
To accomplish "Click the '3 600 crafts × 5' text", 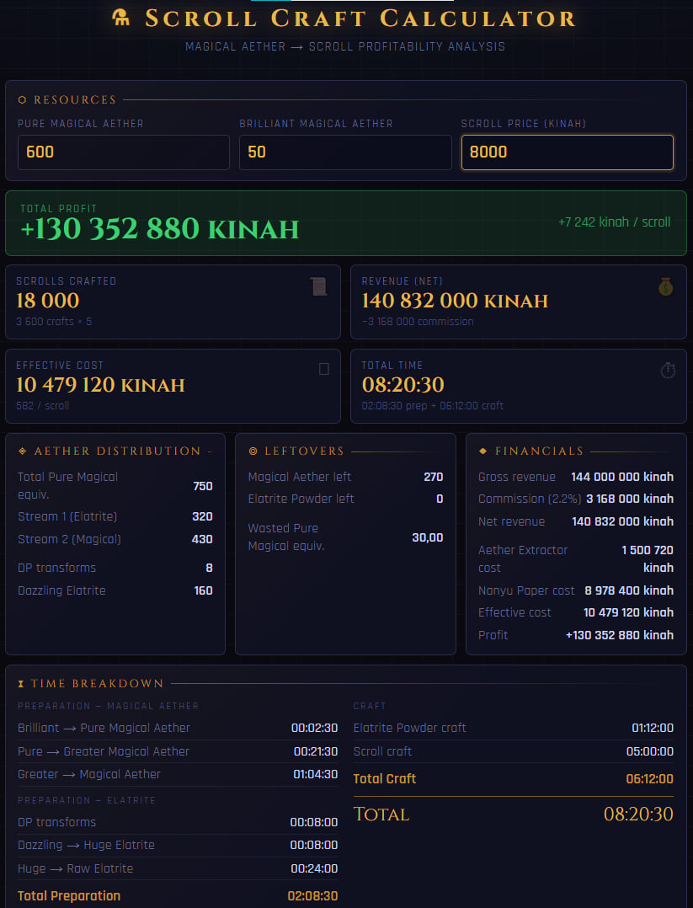I will (54, 322).
